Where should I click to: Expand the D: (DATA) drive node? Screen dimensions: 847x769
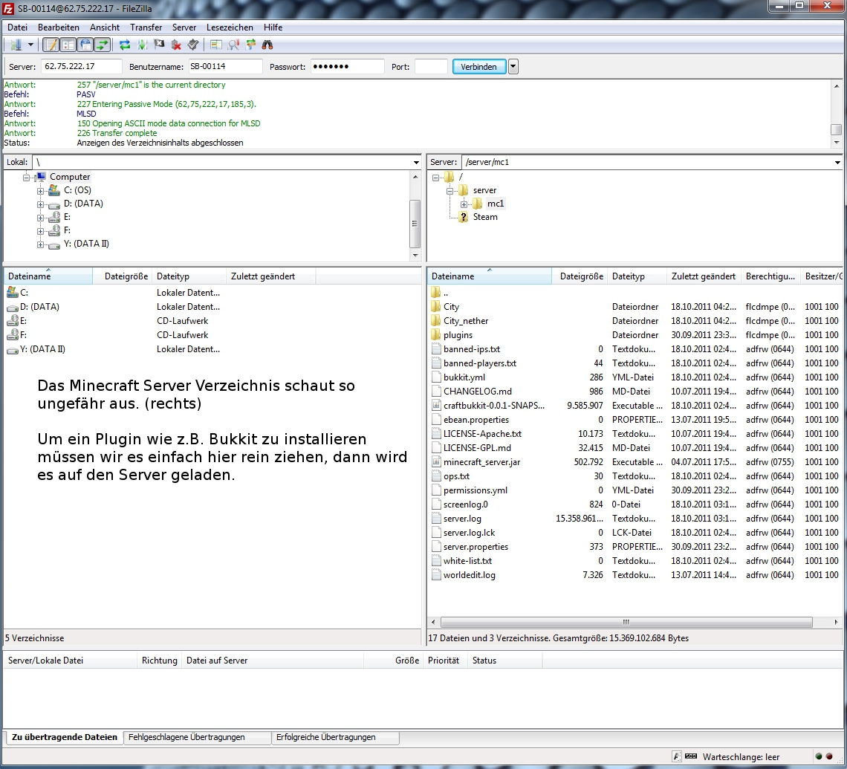click(x=41, y=204)
